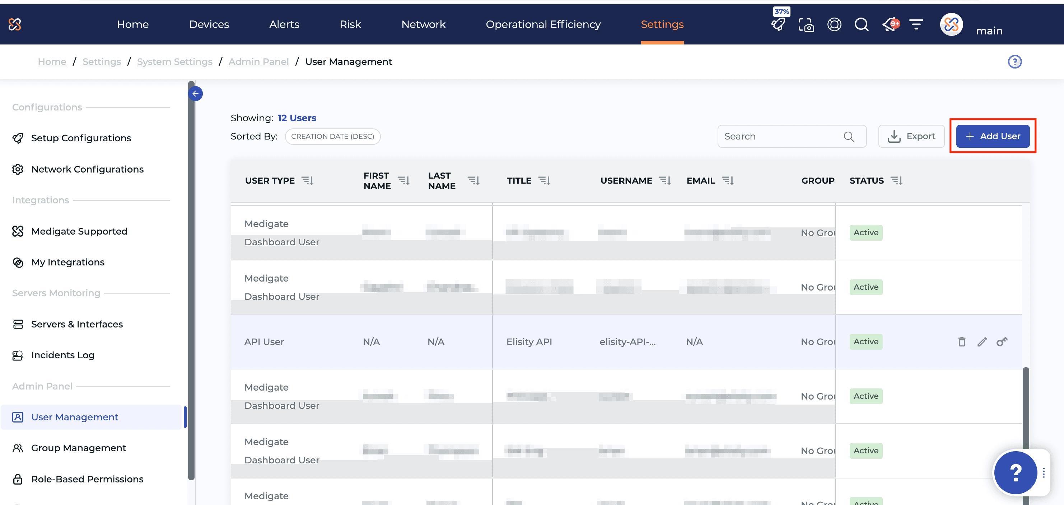The width and height of the screenshot is (1064, 505).
Task: Delete the API User row via trash icon
Action: 962,341
